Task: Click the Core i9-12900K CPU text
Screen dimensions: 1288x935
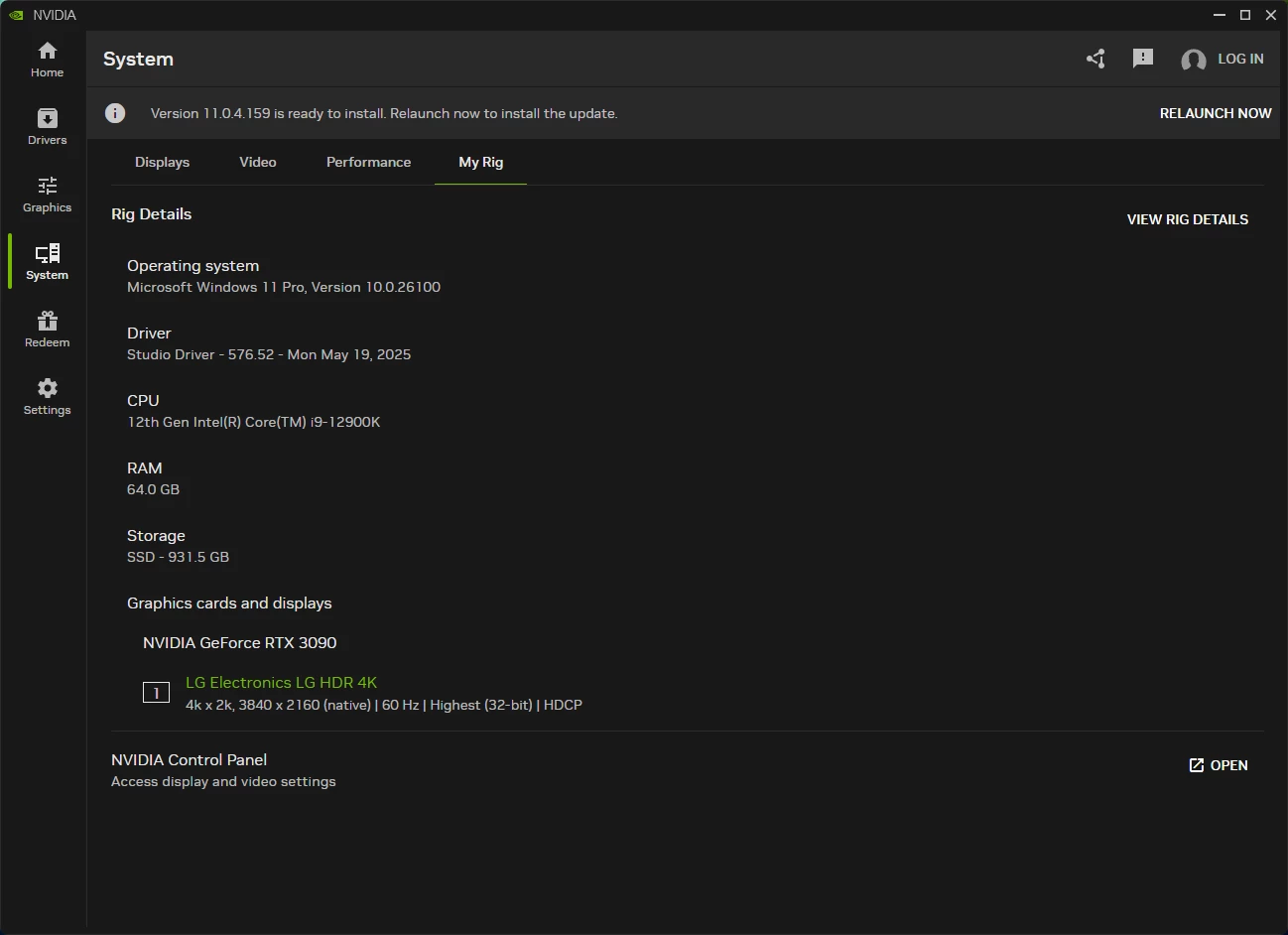Action: point(254,422)
